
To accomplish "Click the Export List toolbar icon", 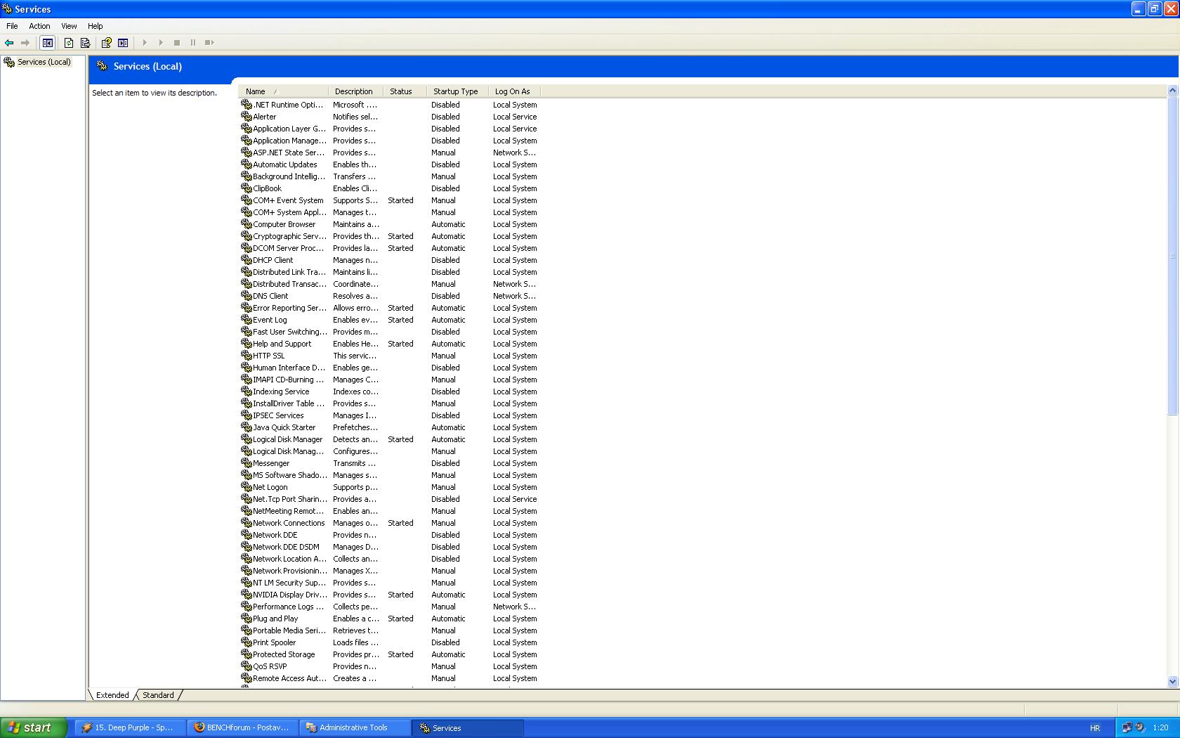I will (85, 43).
